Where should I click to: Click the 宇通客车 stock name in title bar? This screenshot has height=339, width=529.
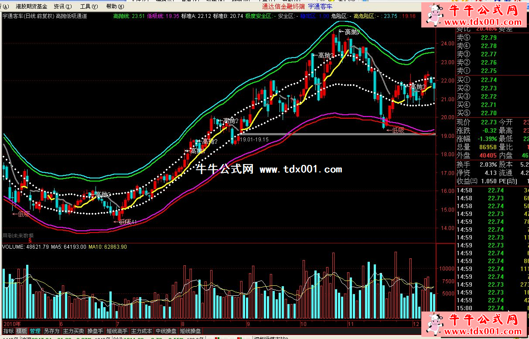(x=321, y=7)
